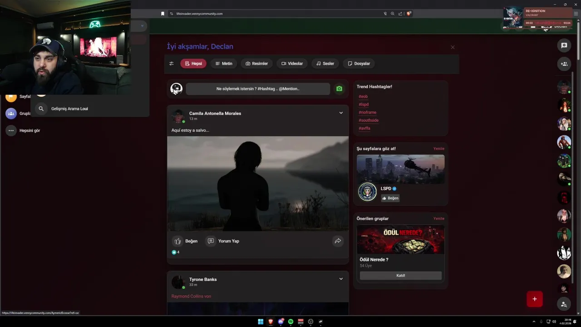The image size is (581, 327).
Task: Open the taskbar clock showing 20:46
Action: (x=565, y=322)
